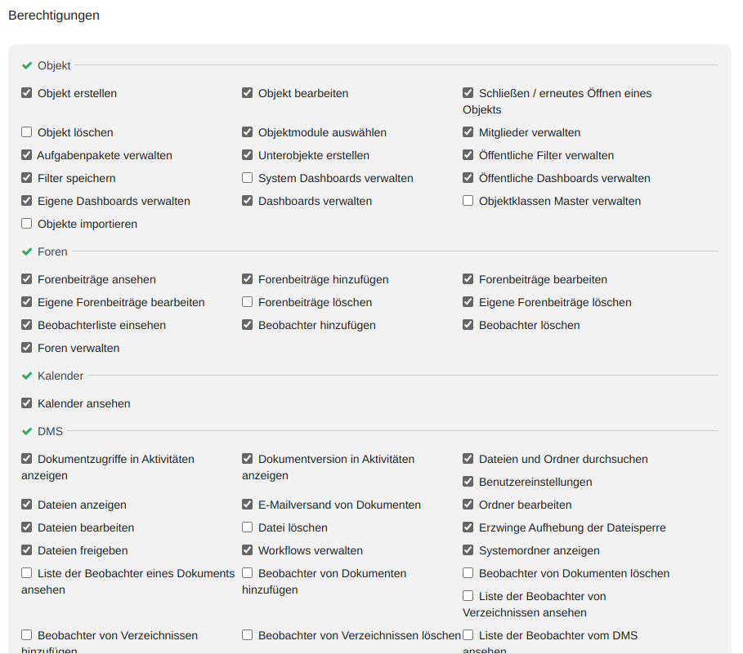Click the green check icon beside Objekt

coord(27,65)
